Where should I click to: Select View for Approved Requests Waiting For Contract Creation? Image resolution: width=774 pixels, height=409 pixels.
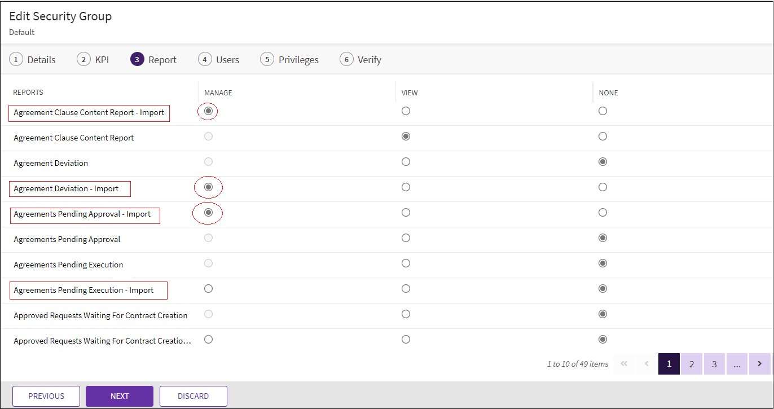(x=406, y=314)
